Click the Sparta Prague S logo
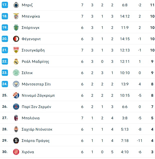This screenshot has height=159, width=155. [x=16, y=141]
